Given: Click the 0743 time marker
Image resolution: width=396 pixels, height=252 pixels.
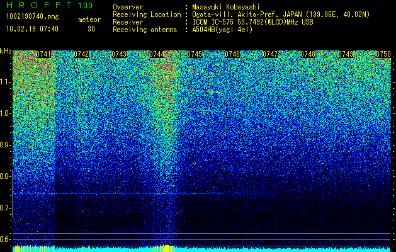Looking at the screenshot, I should [119, 54].
